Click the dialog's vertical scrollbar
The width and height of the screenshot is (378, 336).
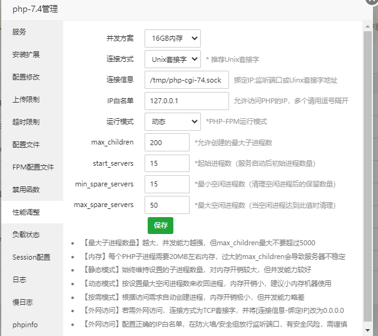tap(367, 175)
